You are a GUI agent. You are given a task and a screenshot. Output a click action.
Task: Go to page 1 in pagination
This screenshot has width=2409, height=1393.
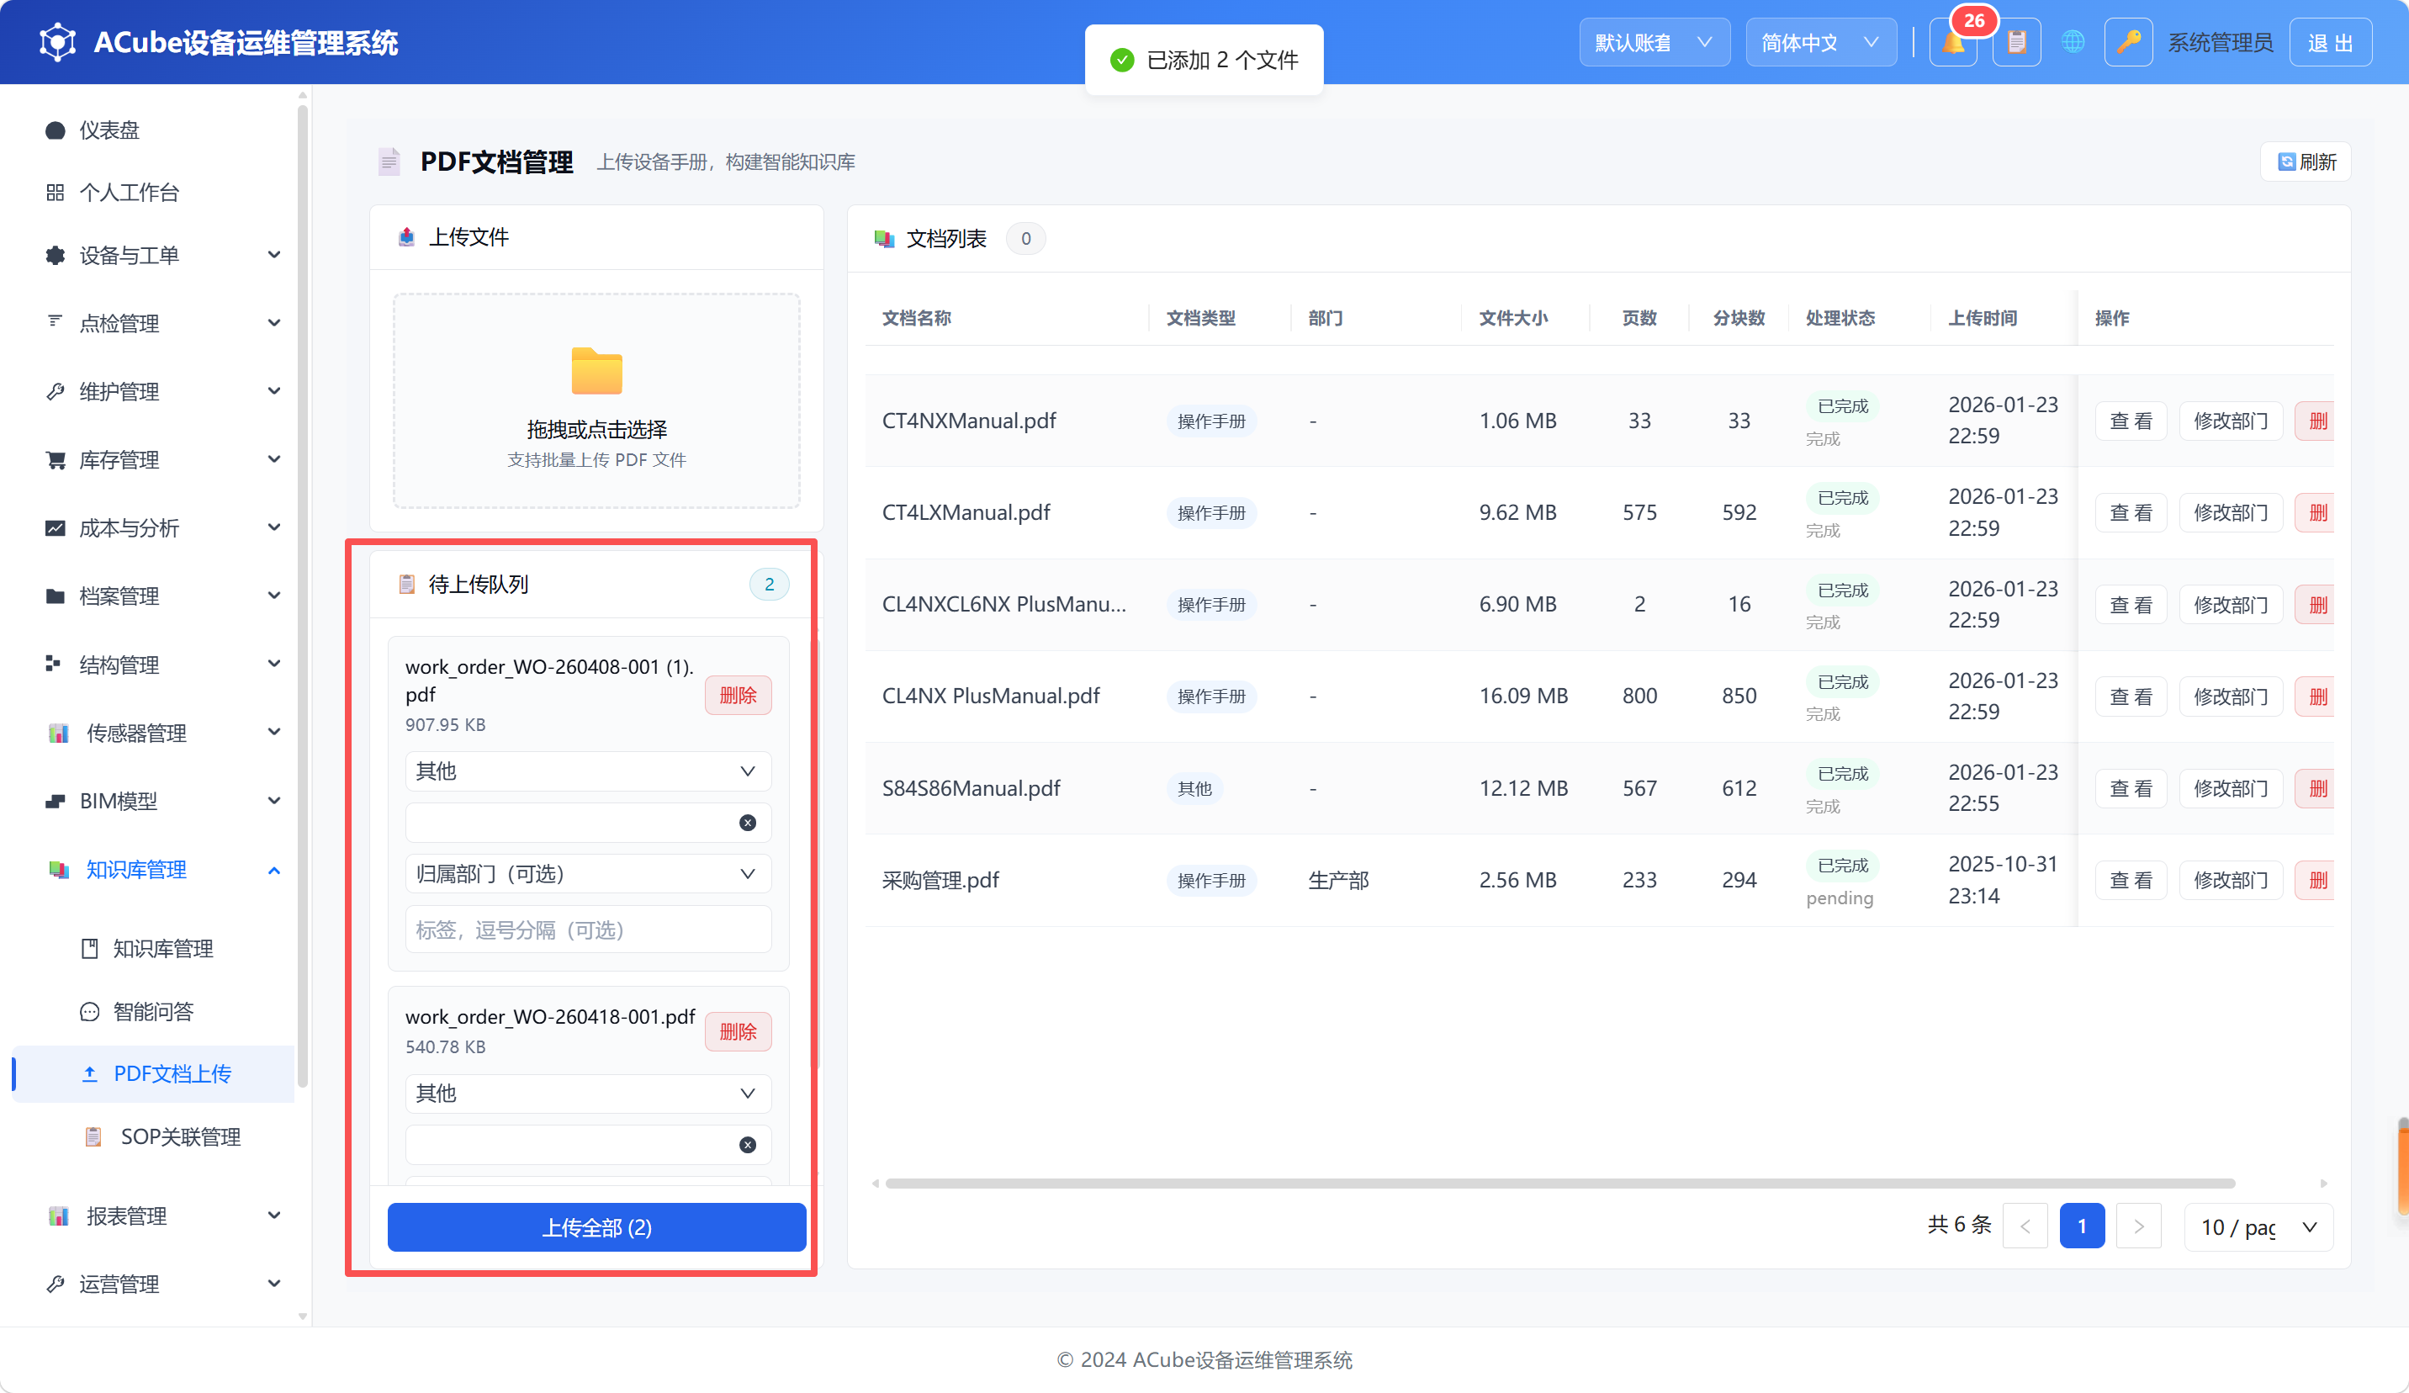click(2081, 1226)
